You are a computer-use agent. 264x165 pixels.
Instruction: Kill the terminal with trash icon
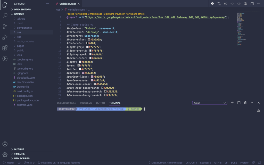point(245,103)
